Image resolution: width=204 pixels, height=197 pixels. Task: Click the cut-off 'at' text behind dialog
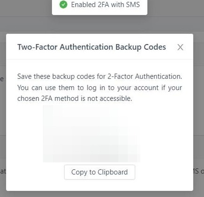(3, 171)
